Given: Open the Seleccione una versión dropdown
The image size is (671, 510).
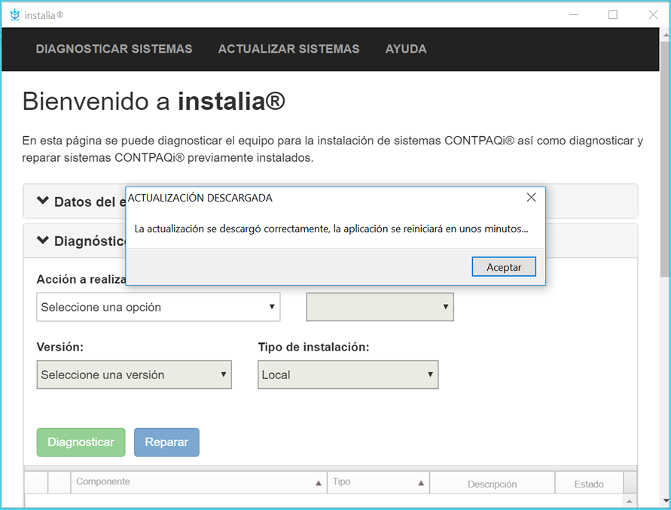Looking at the screenshot, I should pyautogui.click(x=134, y=375).
